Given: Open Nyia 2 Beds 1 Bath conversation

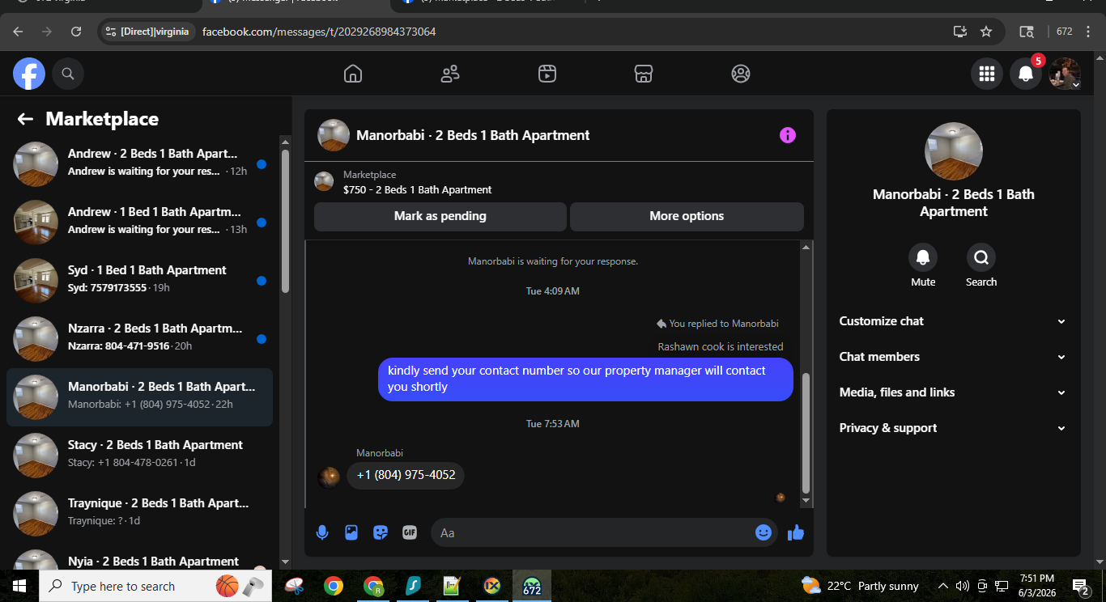Looking at the screenshot, I should (139, 560).
